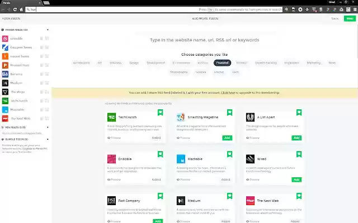Select the Growth Hacking category

266,63
